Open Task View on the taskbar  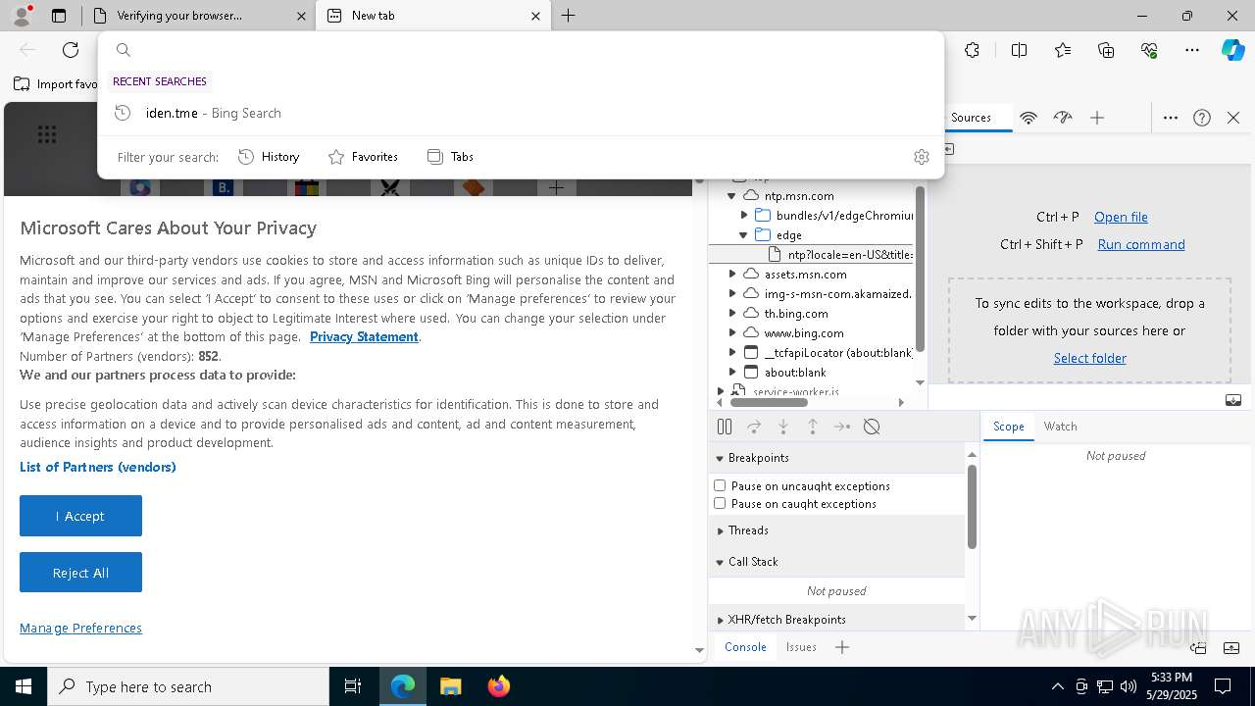(353, 686)
